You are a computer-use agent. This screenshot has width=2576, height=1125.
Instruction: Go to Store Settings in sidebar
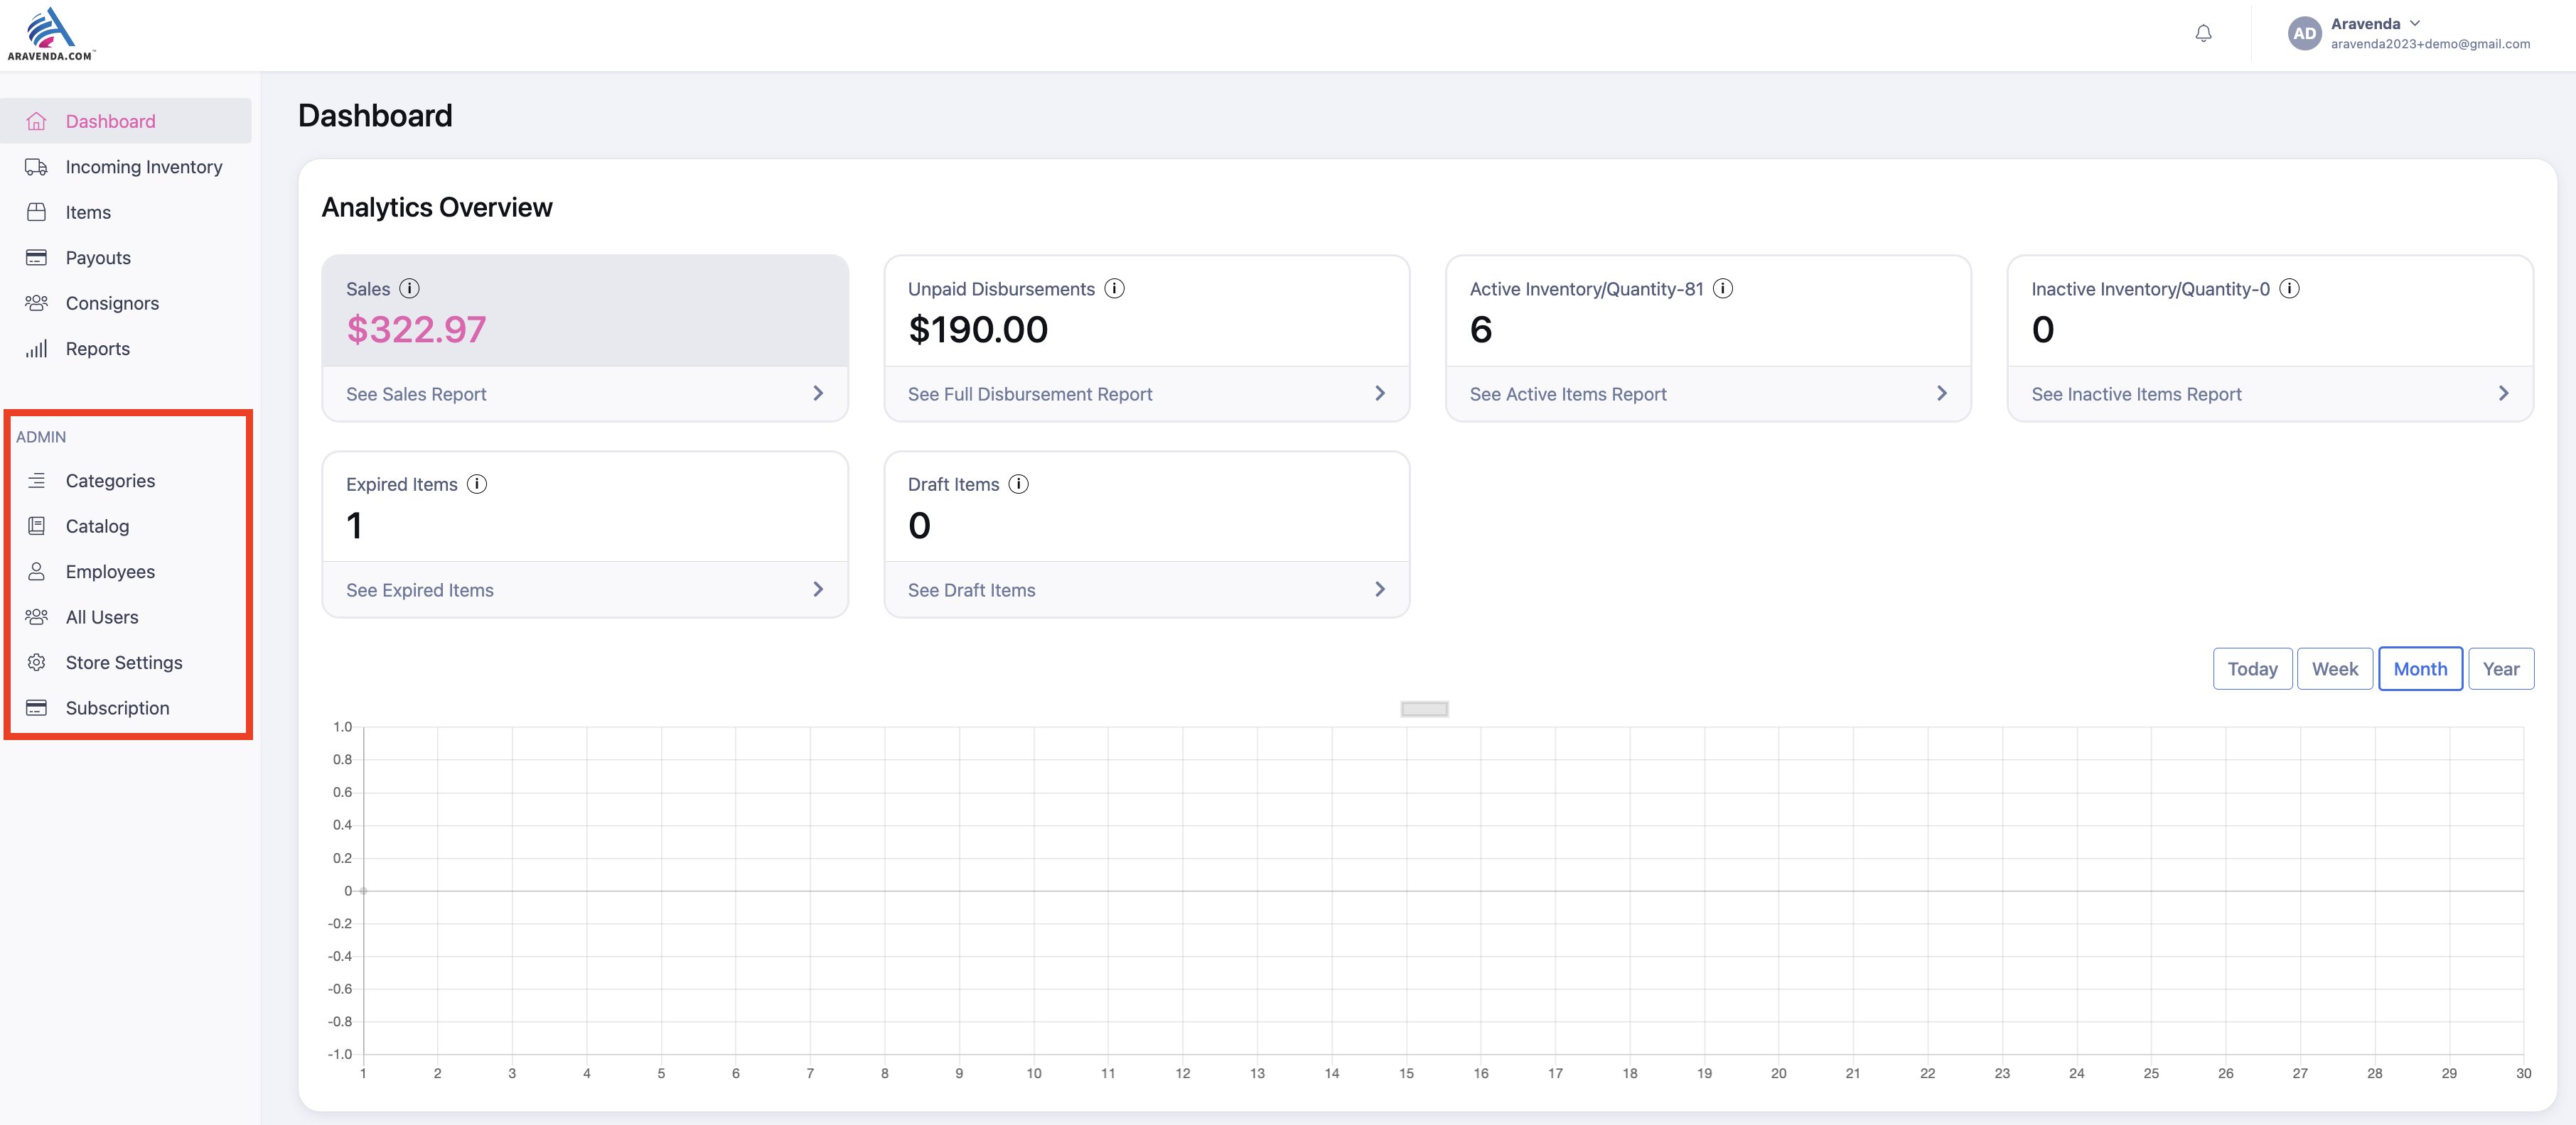pyautogui.click(x=124, y=663)
